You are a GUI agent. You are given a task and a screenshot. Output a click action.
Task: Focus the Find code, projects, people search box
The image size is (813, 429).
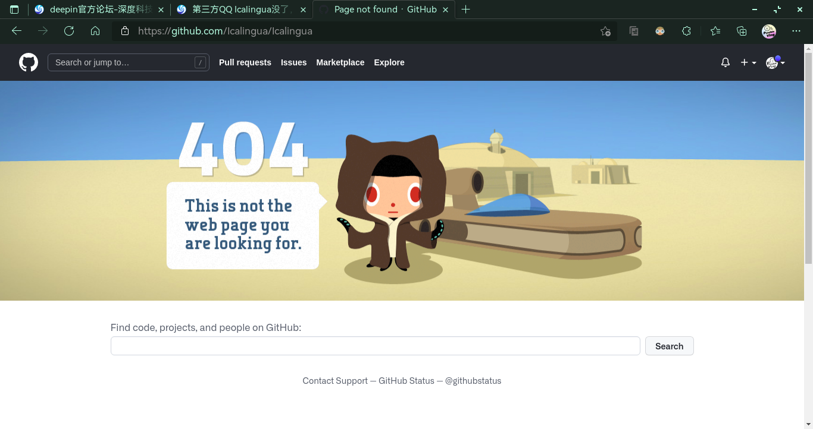tap(376, 346)
